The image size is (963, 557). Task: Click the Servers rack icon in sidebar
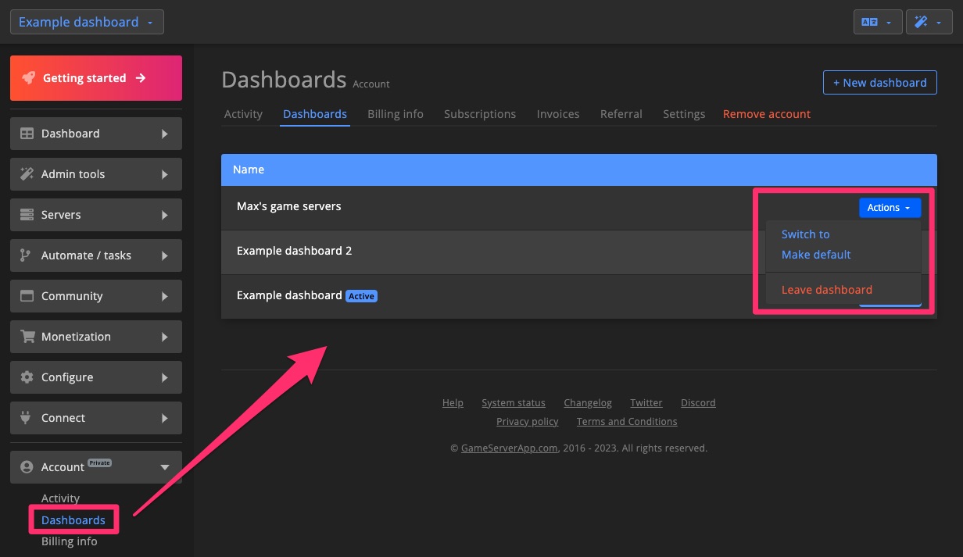(x=26, y=215)
